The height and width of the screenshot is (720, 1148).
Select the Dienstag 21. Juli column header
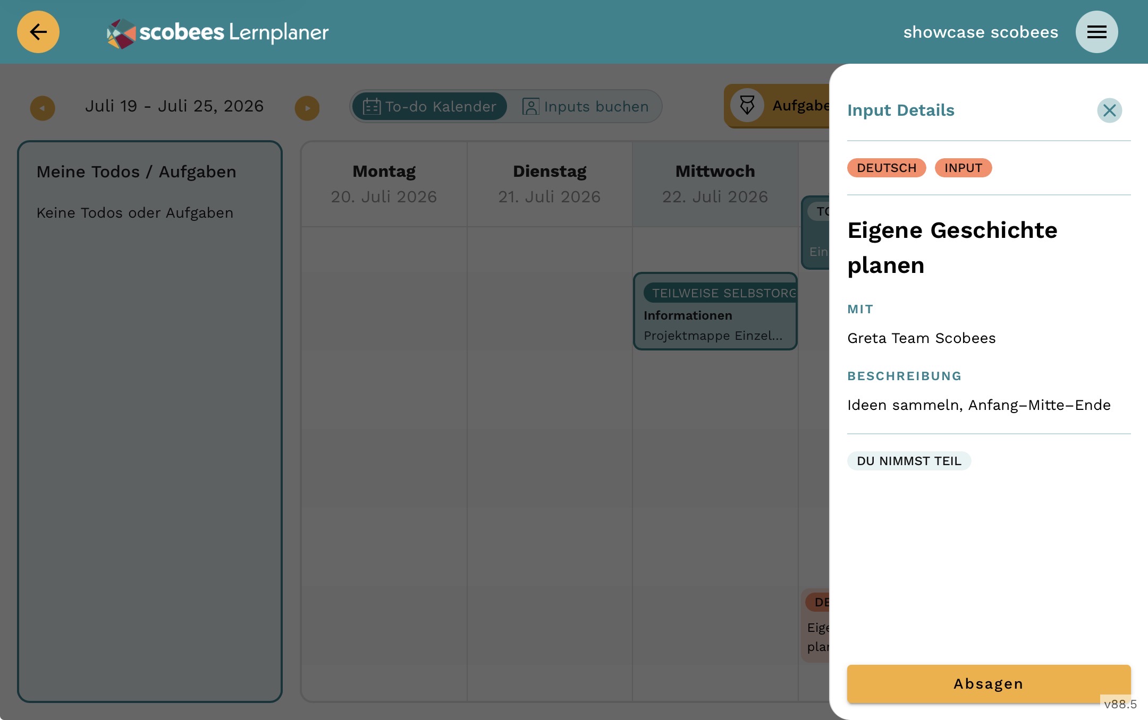tap(550, 184)
